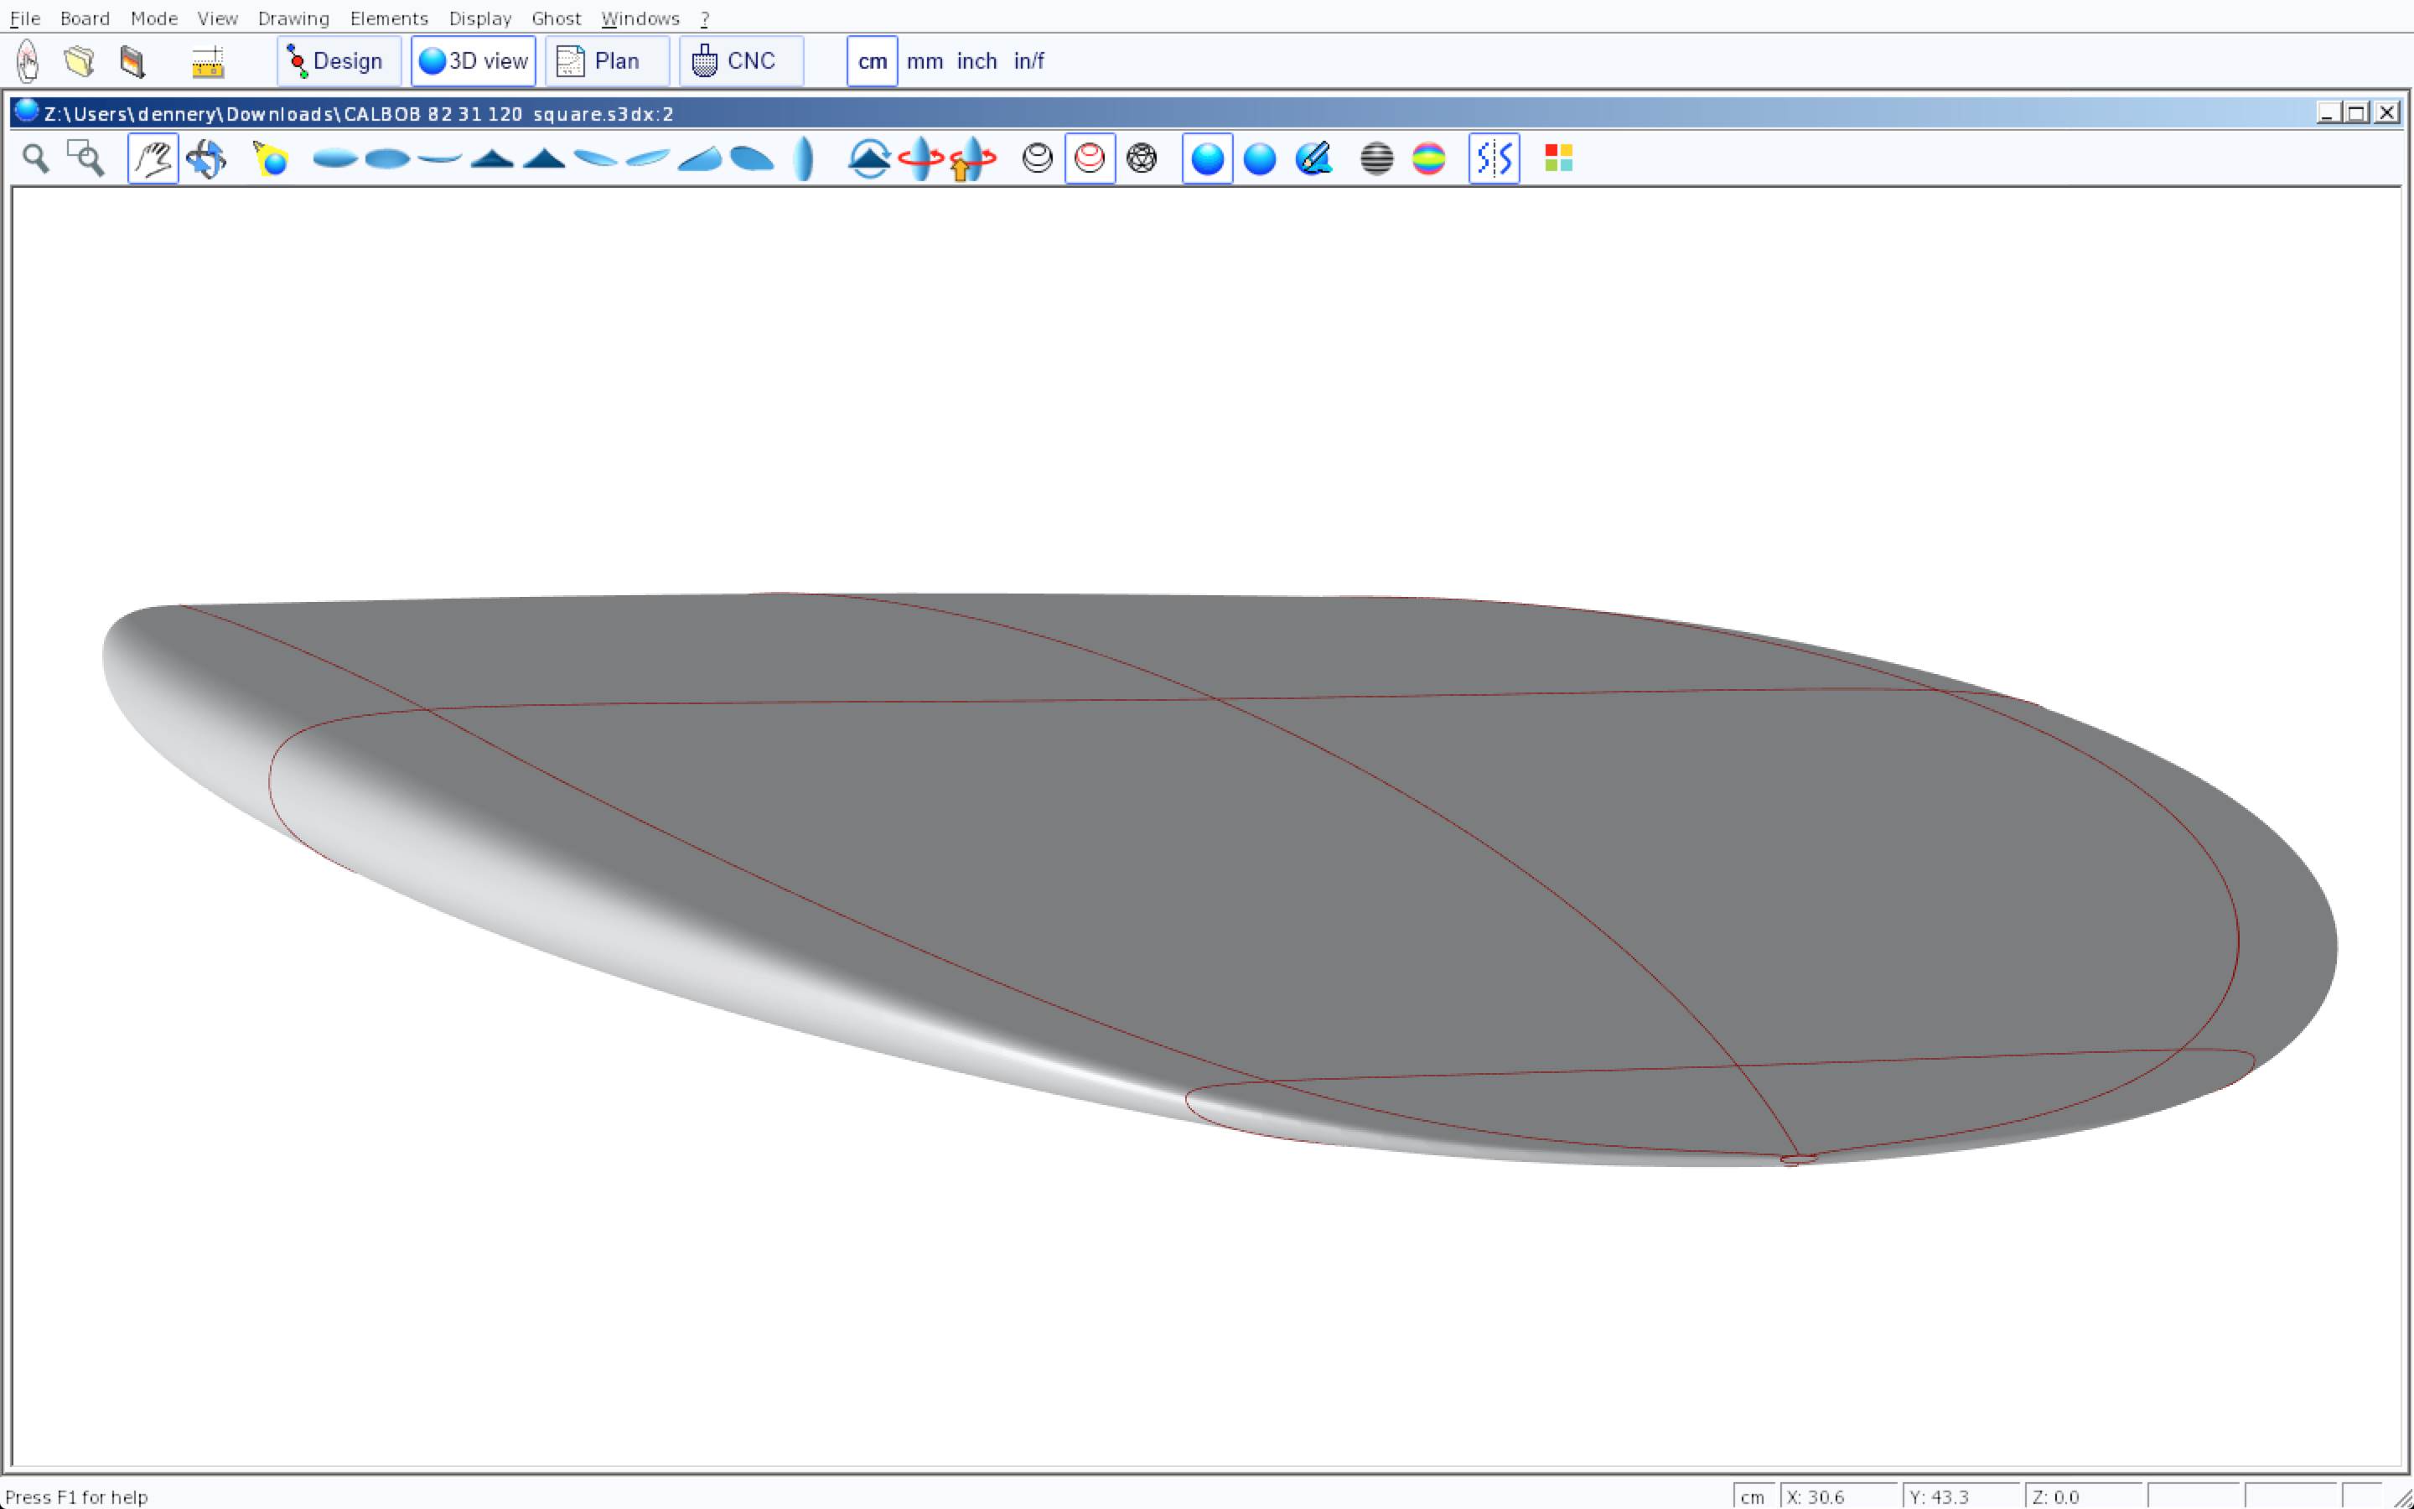2414x1509 pixels.
Task: Toggle the symmetry mirror button
Action: (1494, 158)
